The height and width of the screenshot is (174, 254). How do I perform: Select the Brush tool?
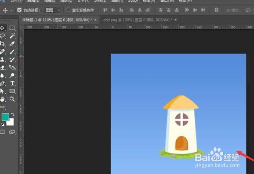[12, 52]
